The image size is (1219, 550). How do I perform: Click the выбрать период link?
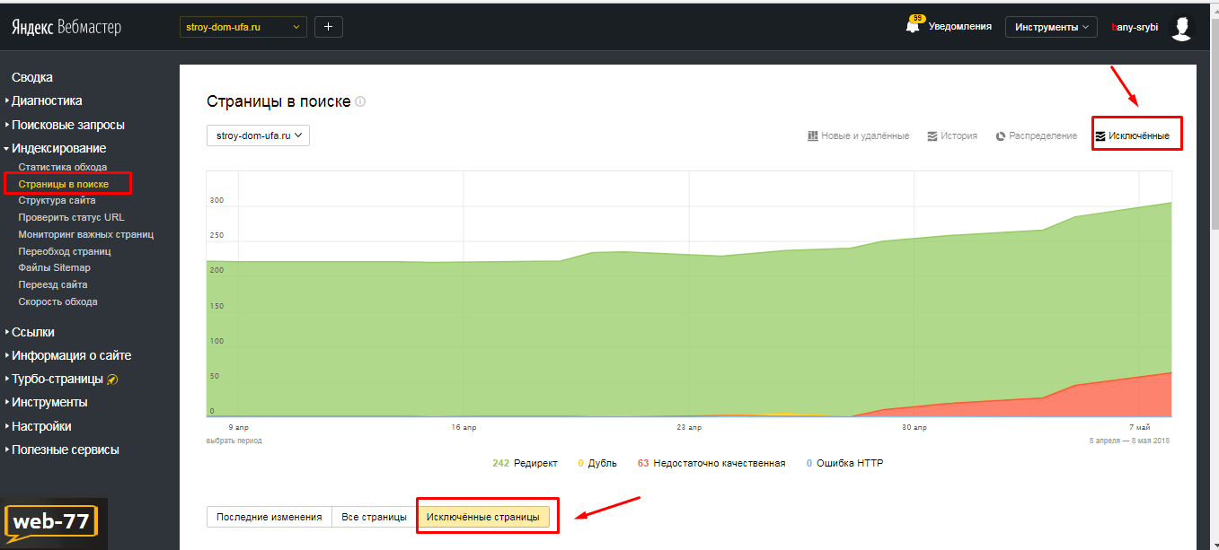point(234,441)
